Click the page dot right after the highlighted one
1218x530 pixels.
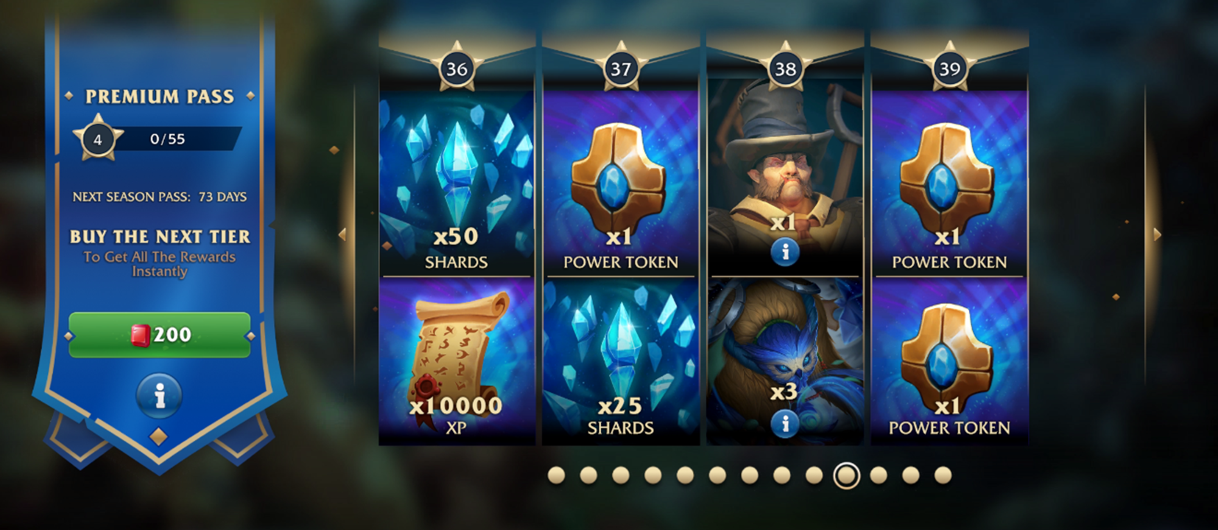pyautogui.click(x=878, y=475)
